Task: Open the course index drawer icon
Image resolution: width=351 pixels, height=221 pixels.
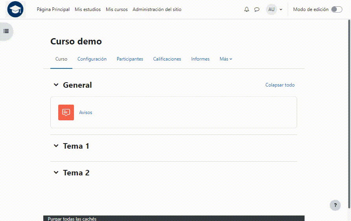Action: coord(6,31)
